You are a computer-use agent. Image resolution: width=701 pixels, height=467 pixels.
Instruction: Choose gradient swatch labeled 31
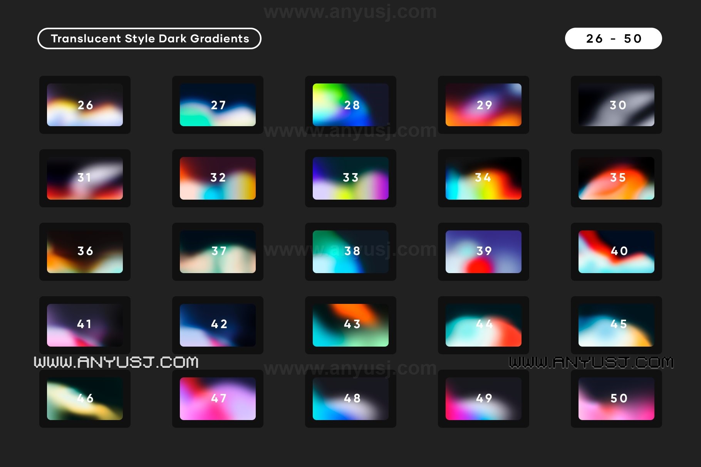85,178
